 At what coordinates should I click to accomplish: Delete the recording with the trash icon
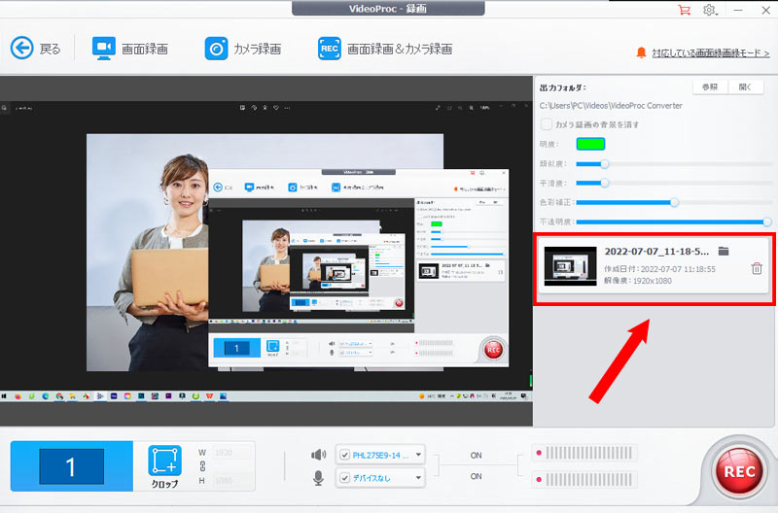[x=757, y=268]
